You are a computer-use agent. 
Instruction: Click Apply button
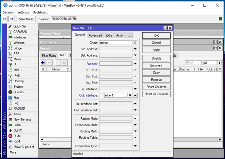[x=156, y=50]
